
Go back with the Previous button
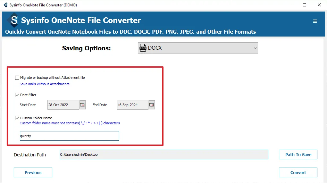[x=33, y=172]
